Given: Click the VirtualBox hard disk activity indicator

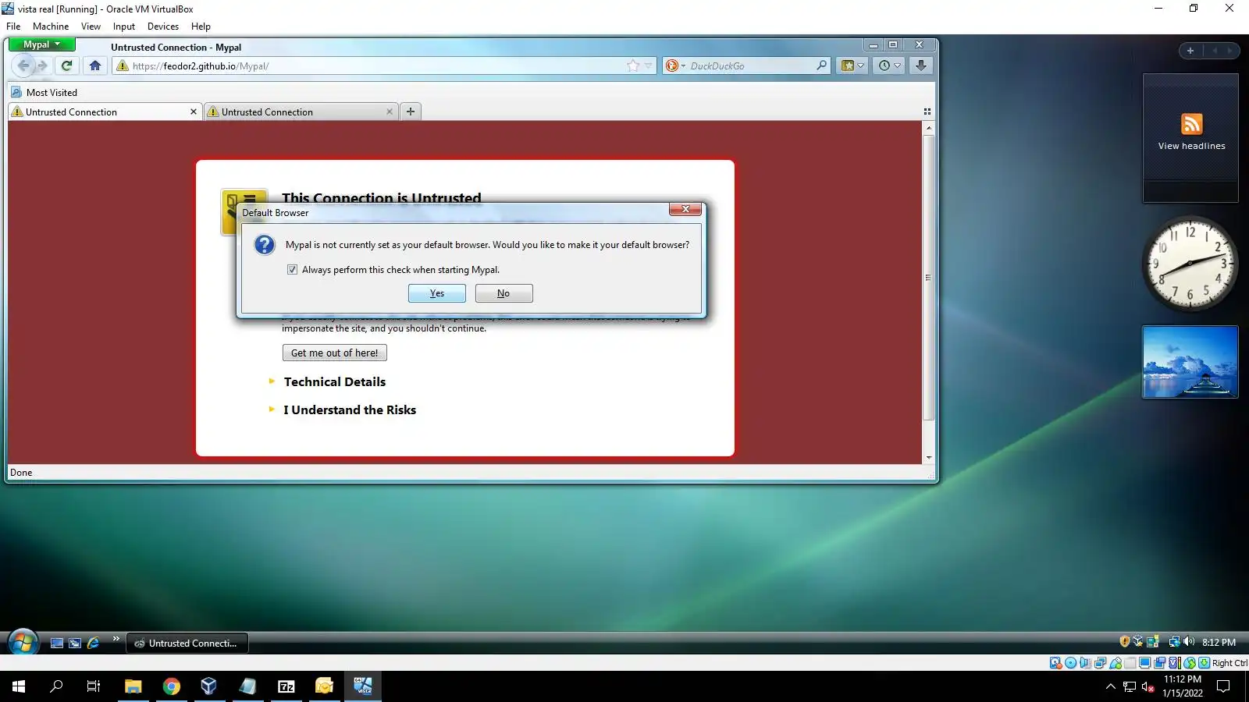Looking at the screenshot, I should click(x=1055, y=663).
